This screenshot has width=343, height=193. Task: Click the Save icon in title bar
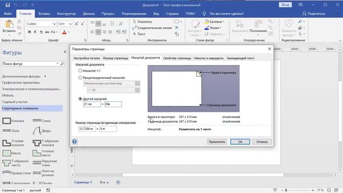8,5
